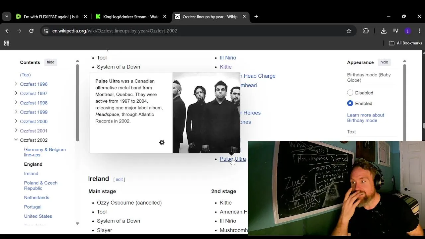Select Disabled for Birthday mode
This screenshot has height=239, width=425.
pos(350,93)
